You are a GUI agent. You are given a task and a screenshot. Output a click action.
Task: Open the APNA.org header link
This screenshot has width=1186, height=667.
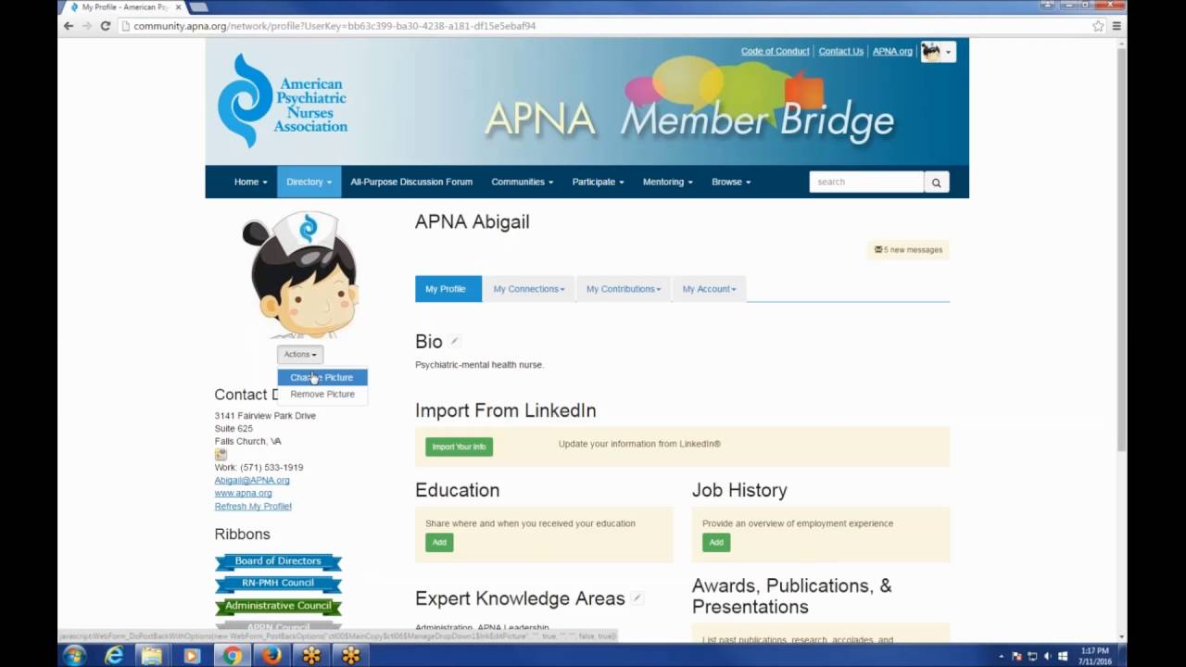pyautogui.click(x=892, y=52)
